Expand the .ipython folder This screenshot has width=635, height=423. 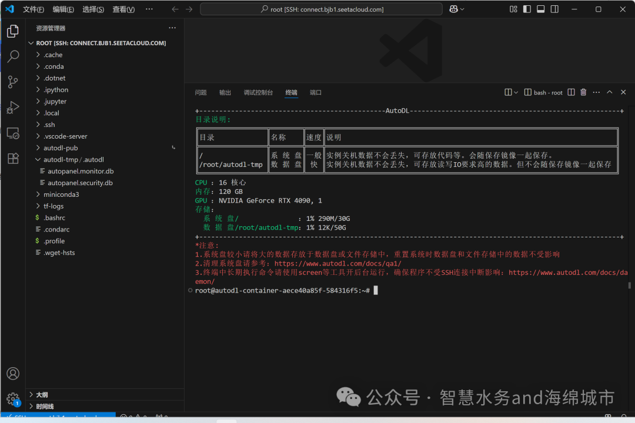105,89
